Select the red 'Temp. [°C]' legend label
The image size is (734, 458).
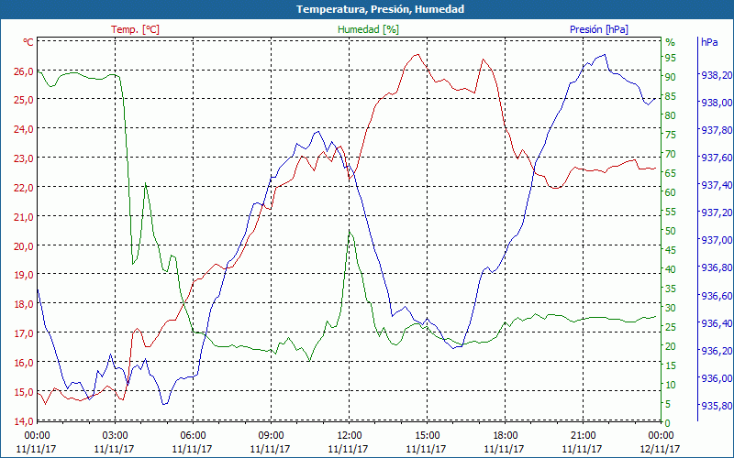click(x=135, y=29)
